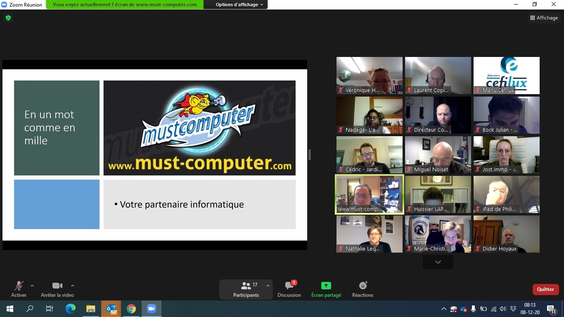
Task: Select Jost Immo video tile
Action: (507, 155)
